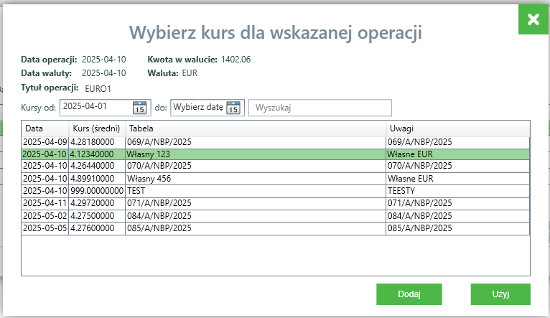Click the Dodaj button
The height and width of the screenshot is (318, 550).
(x=409, y=294)
